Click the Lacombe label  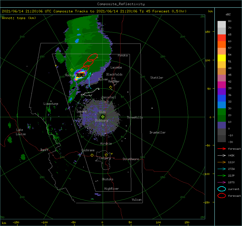(x=116, y=67)
